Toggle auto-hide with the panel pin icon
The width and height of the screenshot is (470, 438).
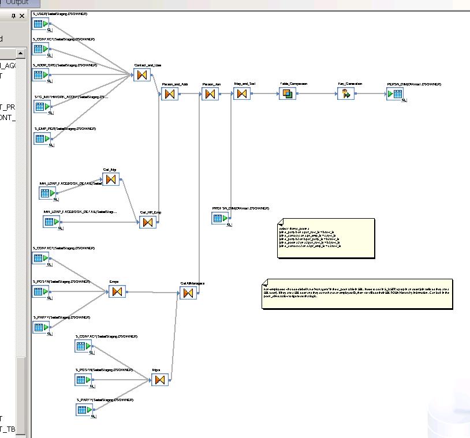click(14, 16)
